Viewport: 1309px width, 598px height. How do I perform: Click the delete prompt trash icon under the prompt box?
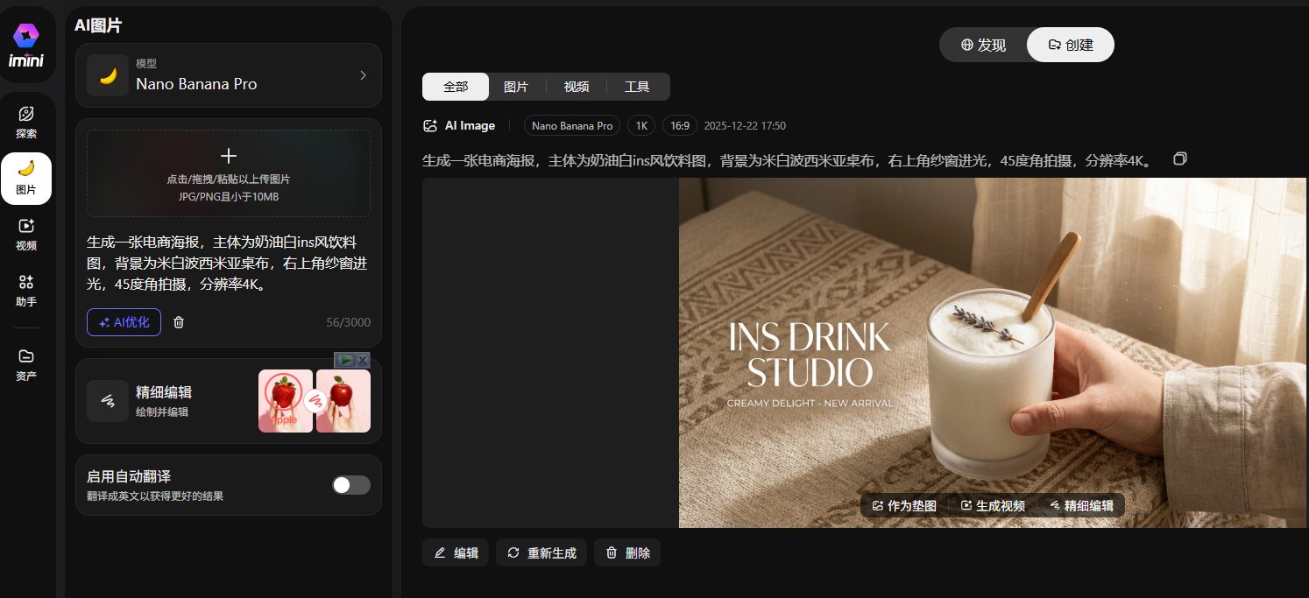coord(178,322)
